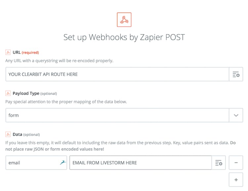Click the 'Data (optional)' label
The height and width of the screenshot is (191, 248).
[26, 134]
